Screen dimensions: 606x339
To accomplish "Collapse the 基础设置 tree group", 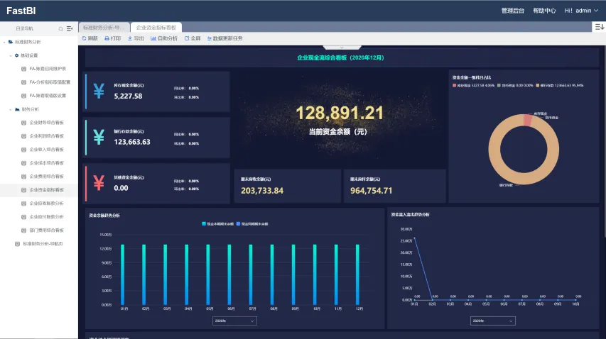I will point(11,55).
